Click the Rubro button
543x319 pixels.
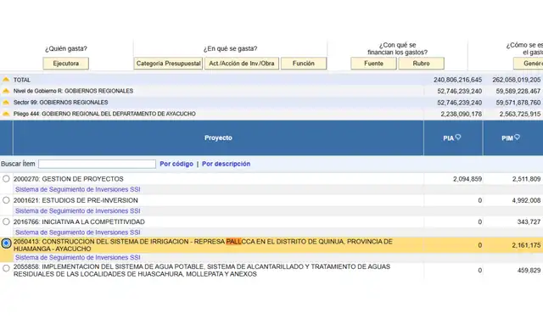coord(421,64)
